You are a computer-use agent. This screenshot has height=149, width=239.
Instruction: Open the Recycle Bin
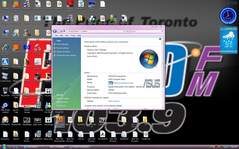5,92
